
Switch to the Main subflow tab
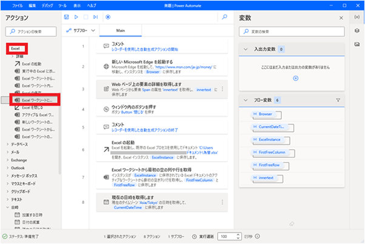click(x=121, y=30)
